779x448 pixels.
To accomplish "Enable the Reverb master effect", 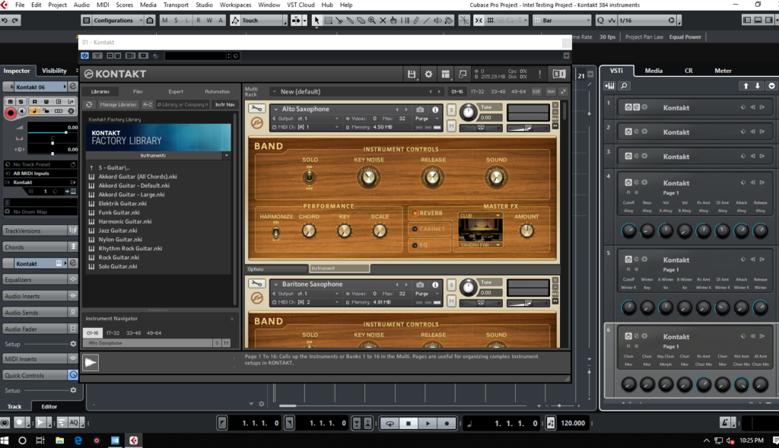I will click(428, 213).
